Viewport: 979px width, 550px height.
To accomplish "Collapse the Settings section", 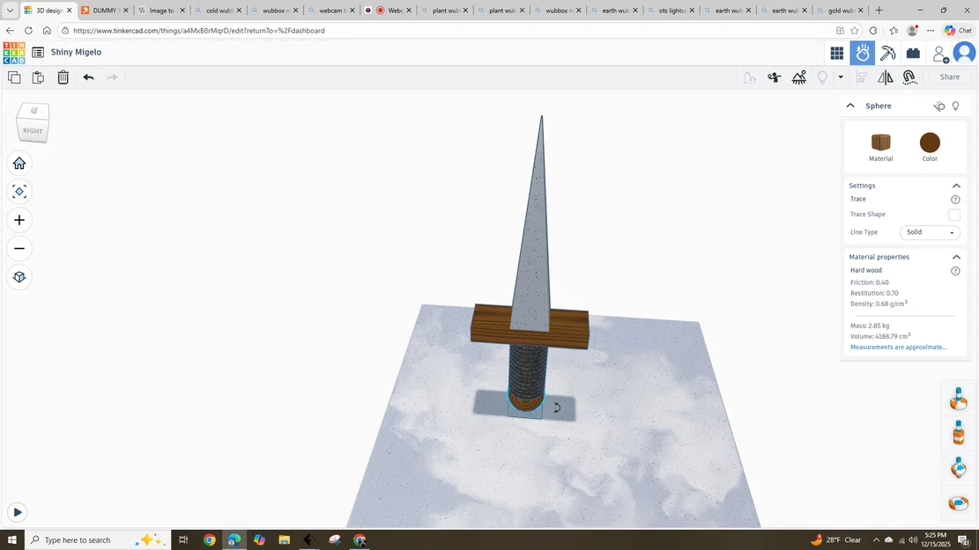I will coord(956,186).
